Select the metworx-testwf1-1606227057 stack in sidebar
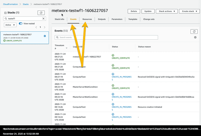This screenshot has height=136, width=201. tap(24, 37)
